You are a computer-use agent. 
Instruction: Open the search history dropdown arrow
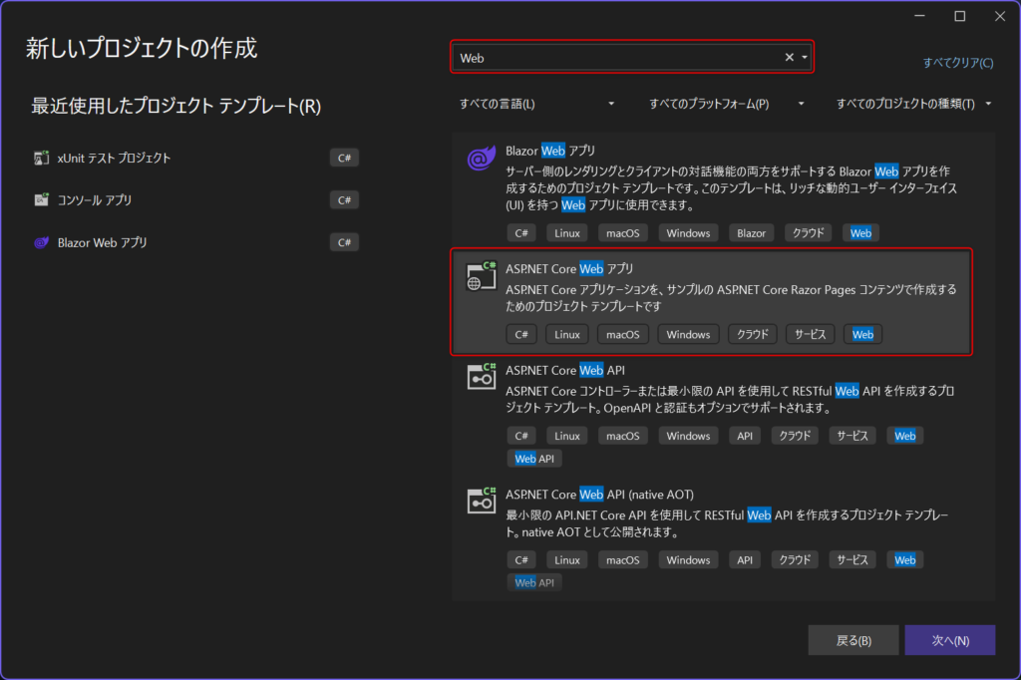point(805,57)
